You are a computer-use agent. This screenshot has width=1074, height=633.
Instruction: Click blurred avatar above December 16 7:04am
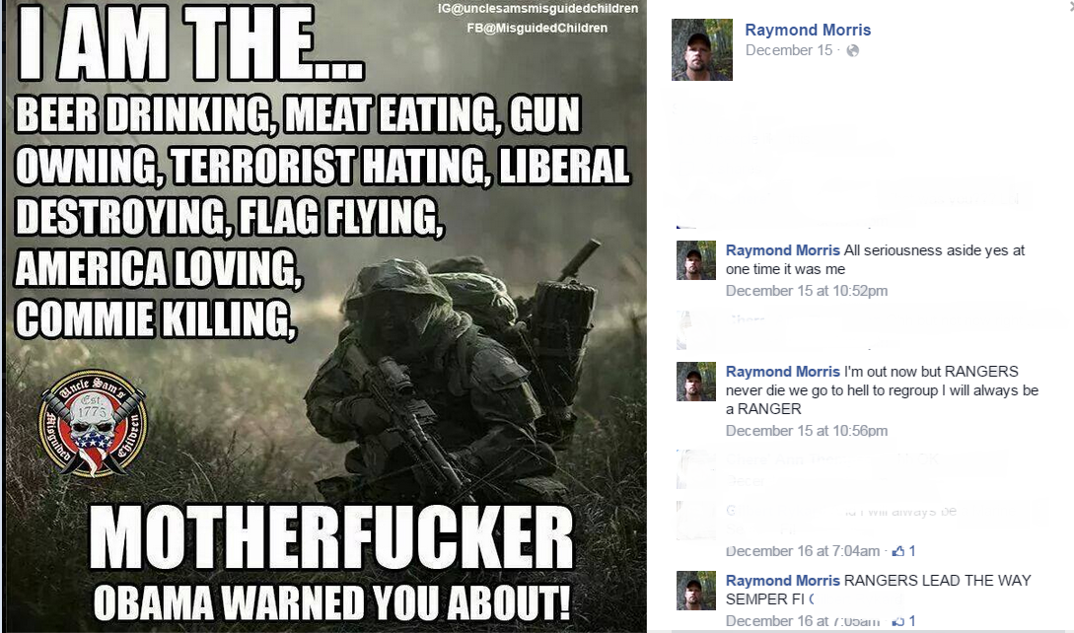point(696,521)
